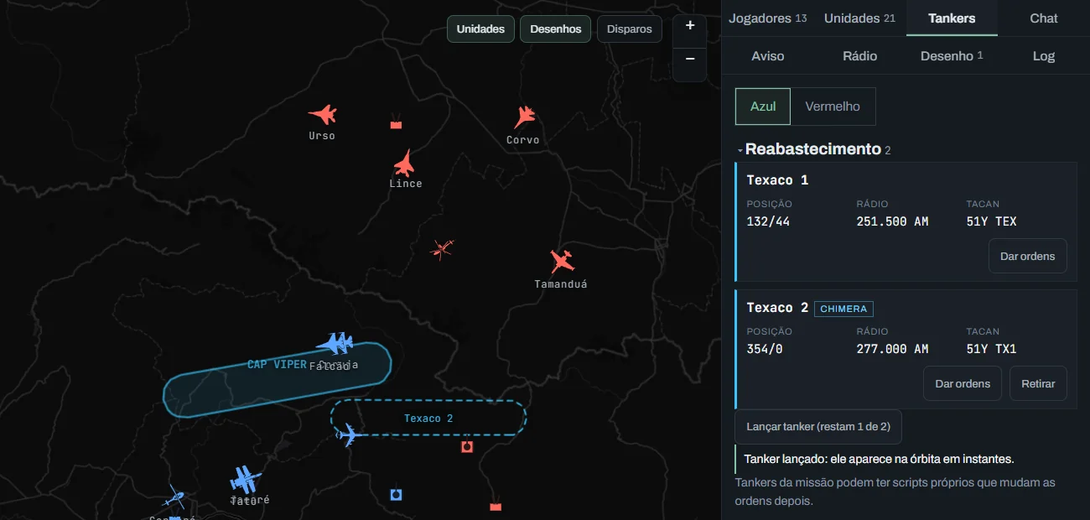1090x520 pixels.
Task: Click the blue tanker aircraft on Texaco 2 orbit
Action: (x=349, y=434)
